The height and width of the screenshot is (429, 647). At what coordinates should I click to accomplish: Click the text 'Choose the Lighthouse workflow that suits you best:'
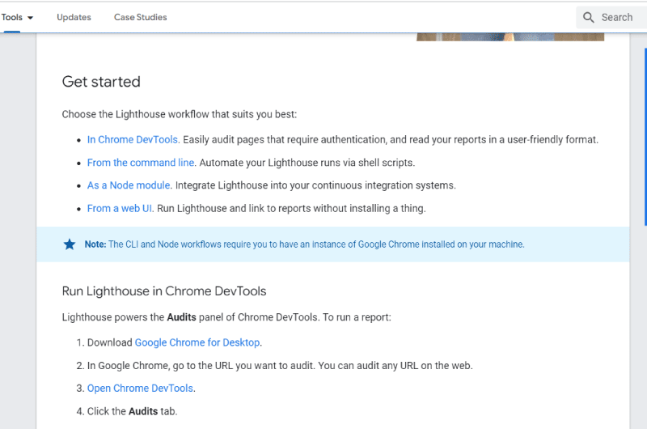(180, 114)
